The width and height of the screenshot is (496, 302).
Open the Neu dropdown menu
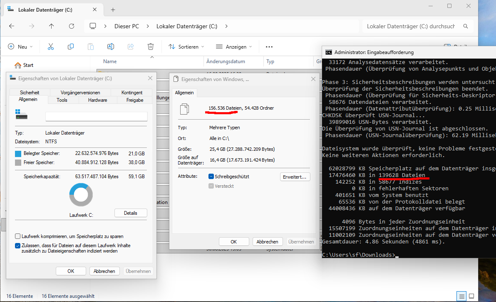(x=20, y=47)
